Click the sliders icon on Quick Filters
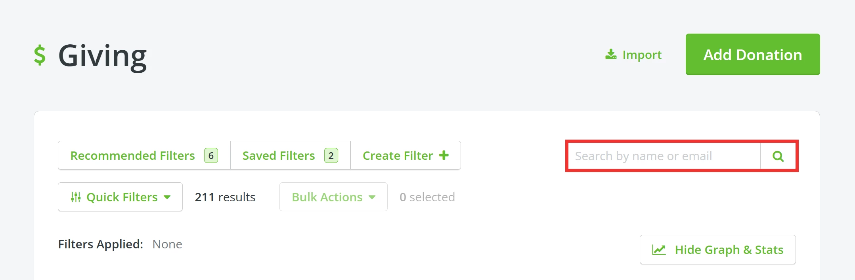This screenshot has width=855, height=280. (77, 197)
